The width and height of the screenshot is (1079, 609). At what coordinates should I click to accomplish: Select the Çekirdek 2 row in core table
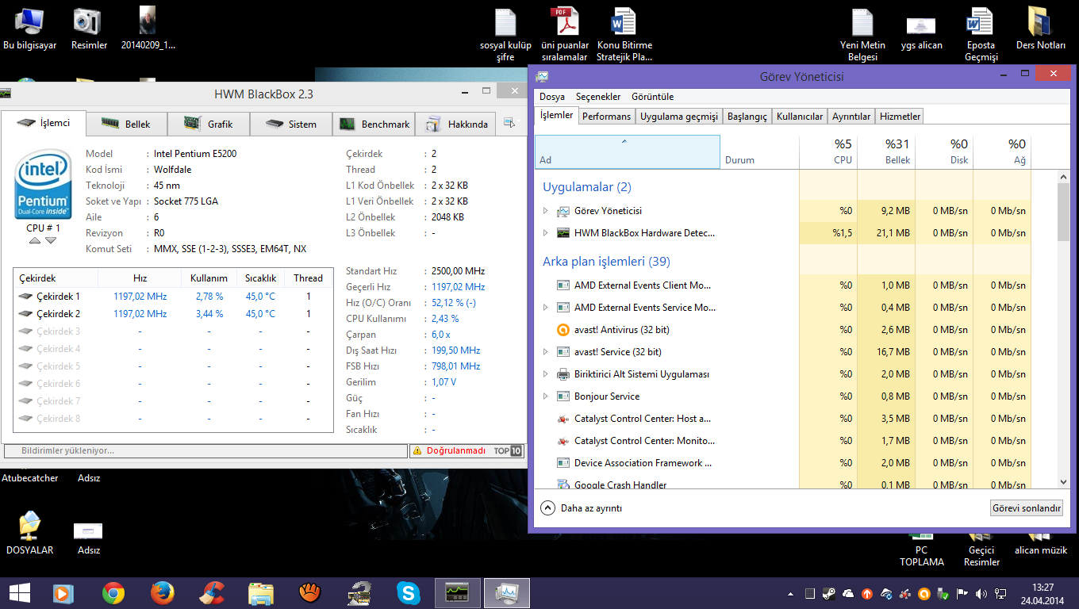coord(173,313)
